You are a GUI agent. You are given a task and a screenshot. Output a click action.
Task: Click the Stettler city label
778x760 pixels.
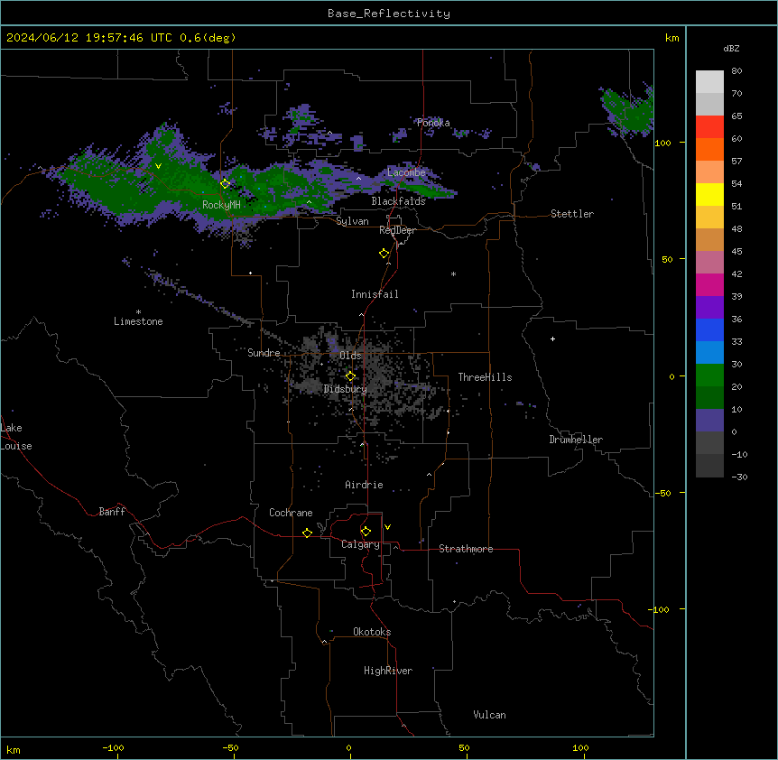coord(572,214)
